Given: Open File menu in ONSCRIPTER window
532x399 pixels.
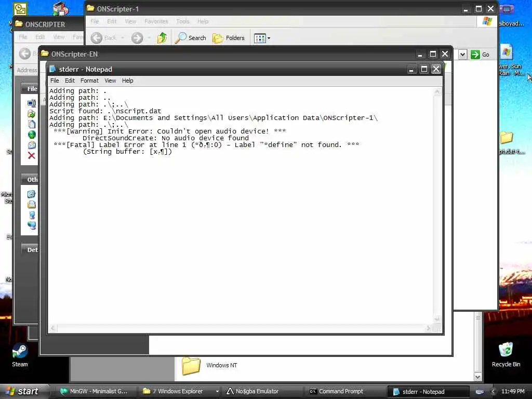Looking at the screenshot, I should coord(23,37).
